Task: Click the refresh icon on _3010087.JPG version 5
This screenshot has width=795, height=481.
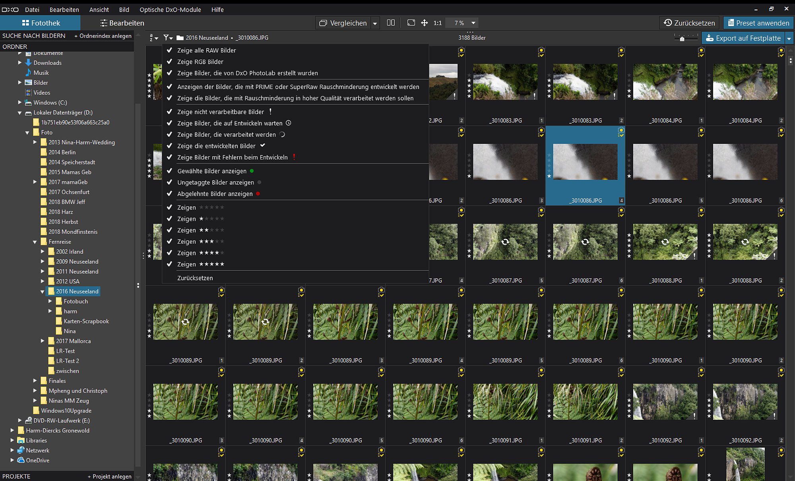Action: [505, 242]
